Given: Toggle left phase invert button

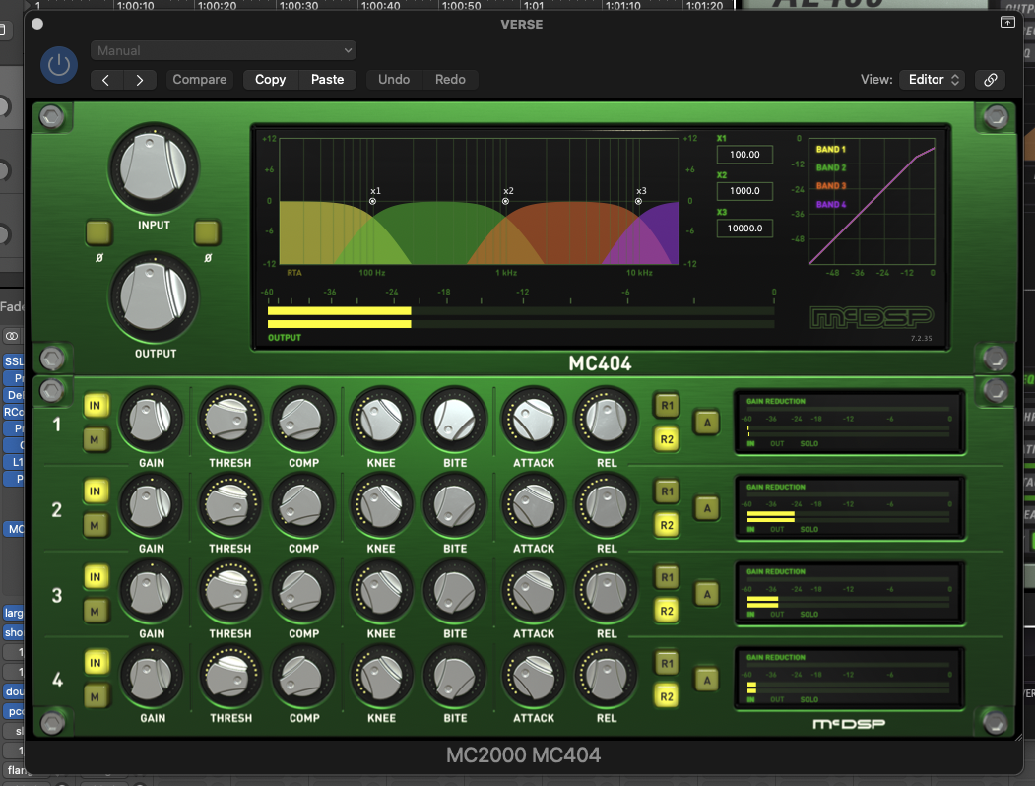Looking at the screenshot, I should pos(99,232).
